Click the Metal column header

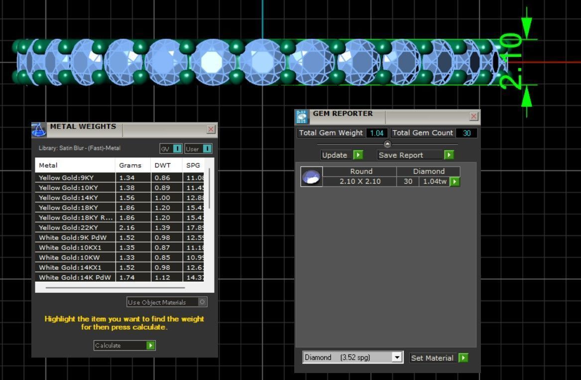point(75,165)
